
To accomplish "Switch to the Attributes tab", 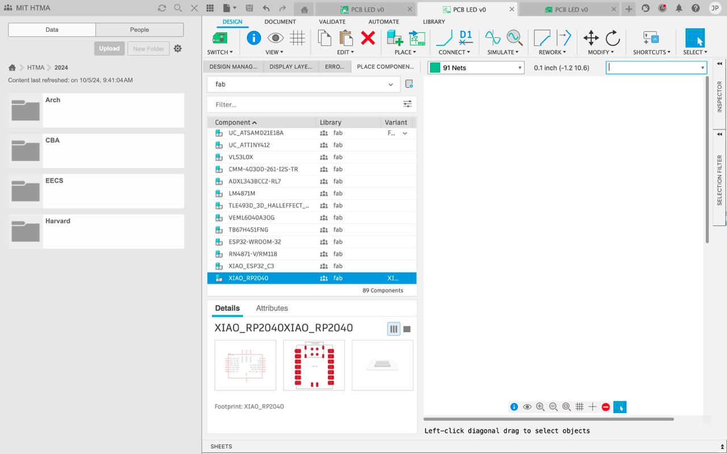I will 271,308.
